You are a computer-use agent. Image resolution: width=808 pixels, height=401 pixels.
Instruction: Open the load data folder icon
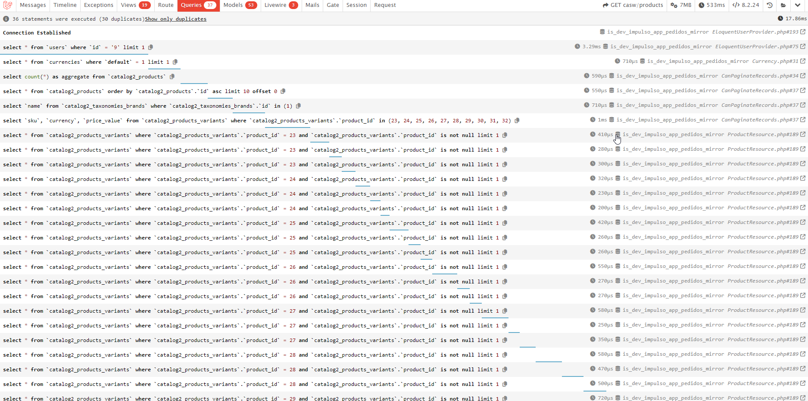783,5
